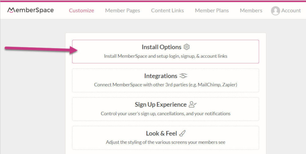This screenshot has width=306, height=154.
Task: Click the gear icon beside Install Options
Action: tap(187, 47)
